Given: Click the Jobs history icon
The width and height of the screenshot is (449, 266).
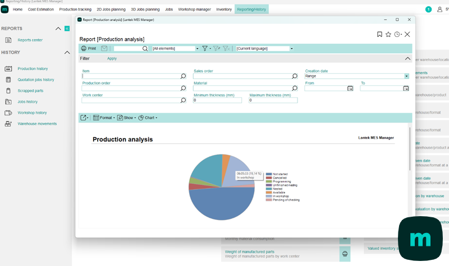Looking at the screenshot, I should [x=8, y=102].
